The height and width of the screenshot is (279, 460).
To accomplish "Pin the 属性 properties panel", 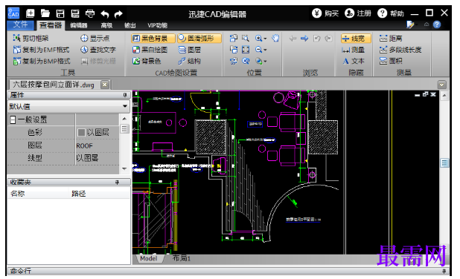I will click(125, 95).
